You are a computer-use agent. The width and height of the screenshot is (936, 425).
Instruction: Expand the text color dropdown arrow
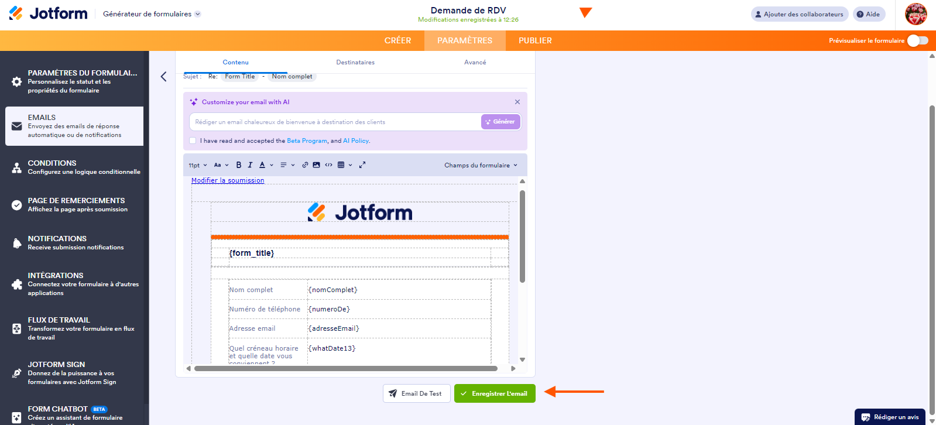pyautogui.click(x=272, y=165)
